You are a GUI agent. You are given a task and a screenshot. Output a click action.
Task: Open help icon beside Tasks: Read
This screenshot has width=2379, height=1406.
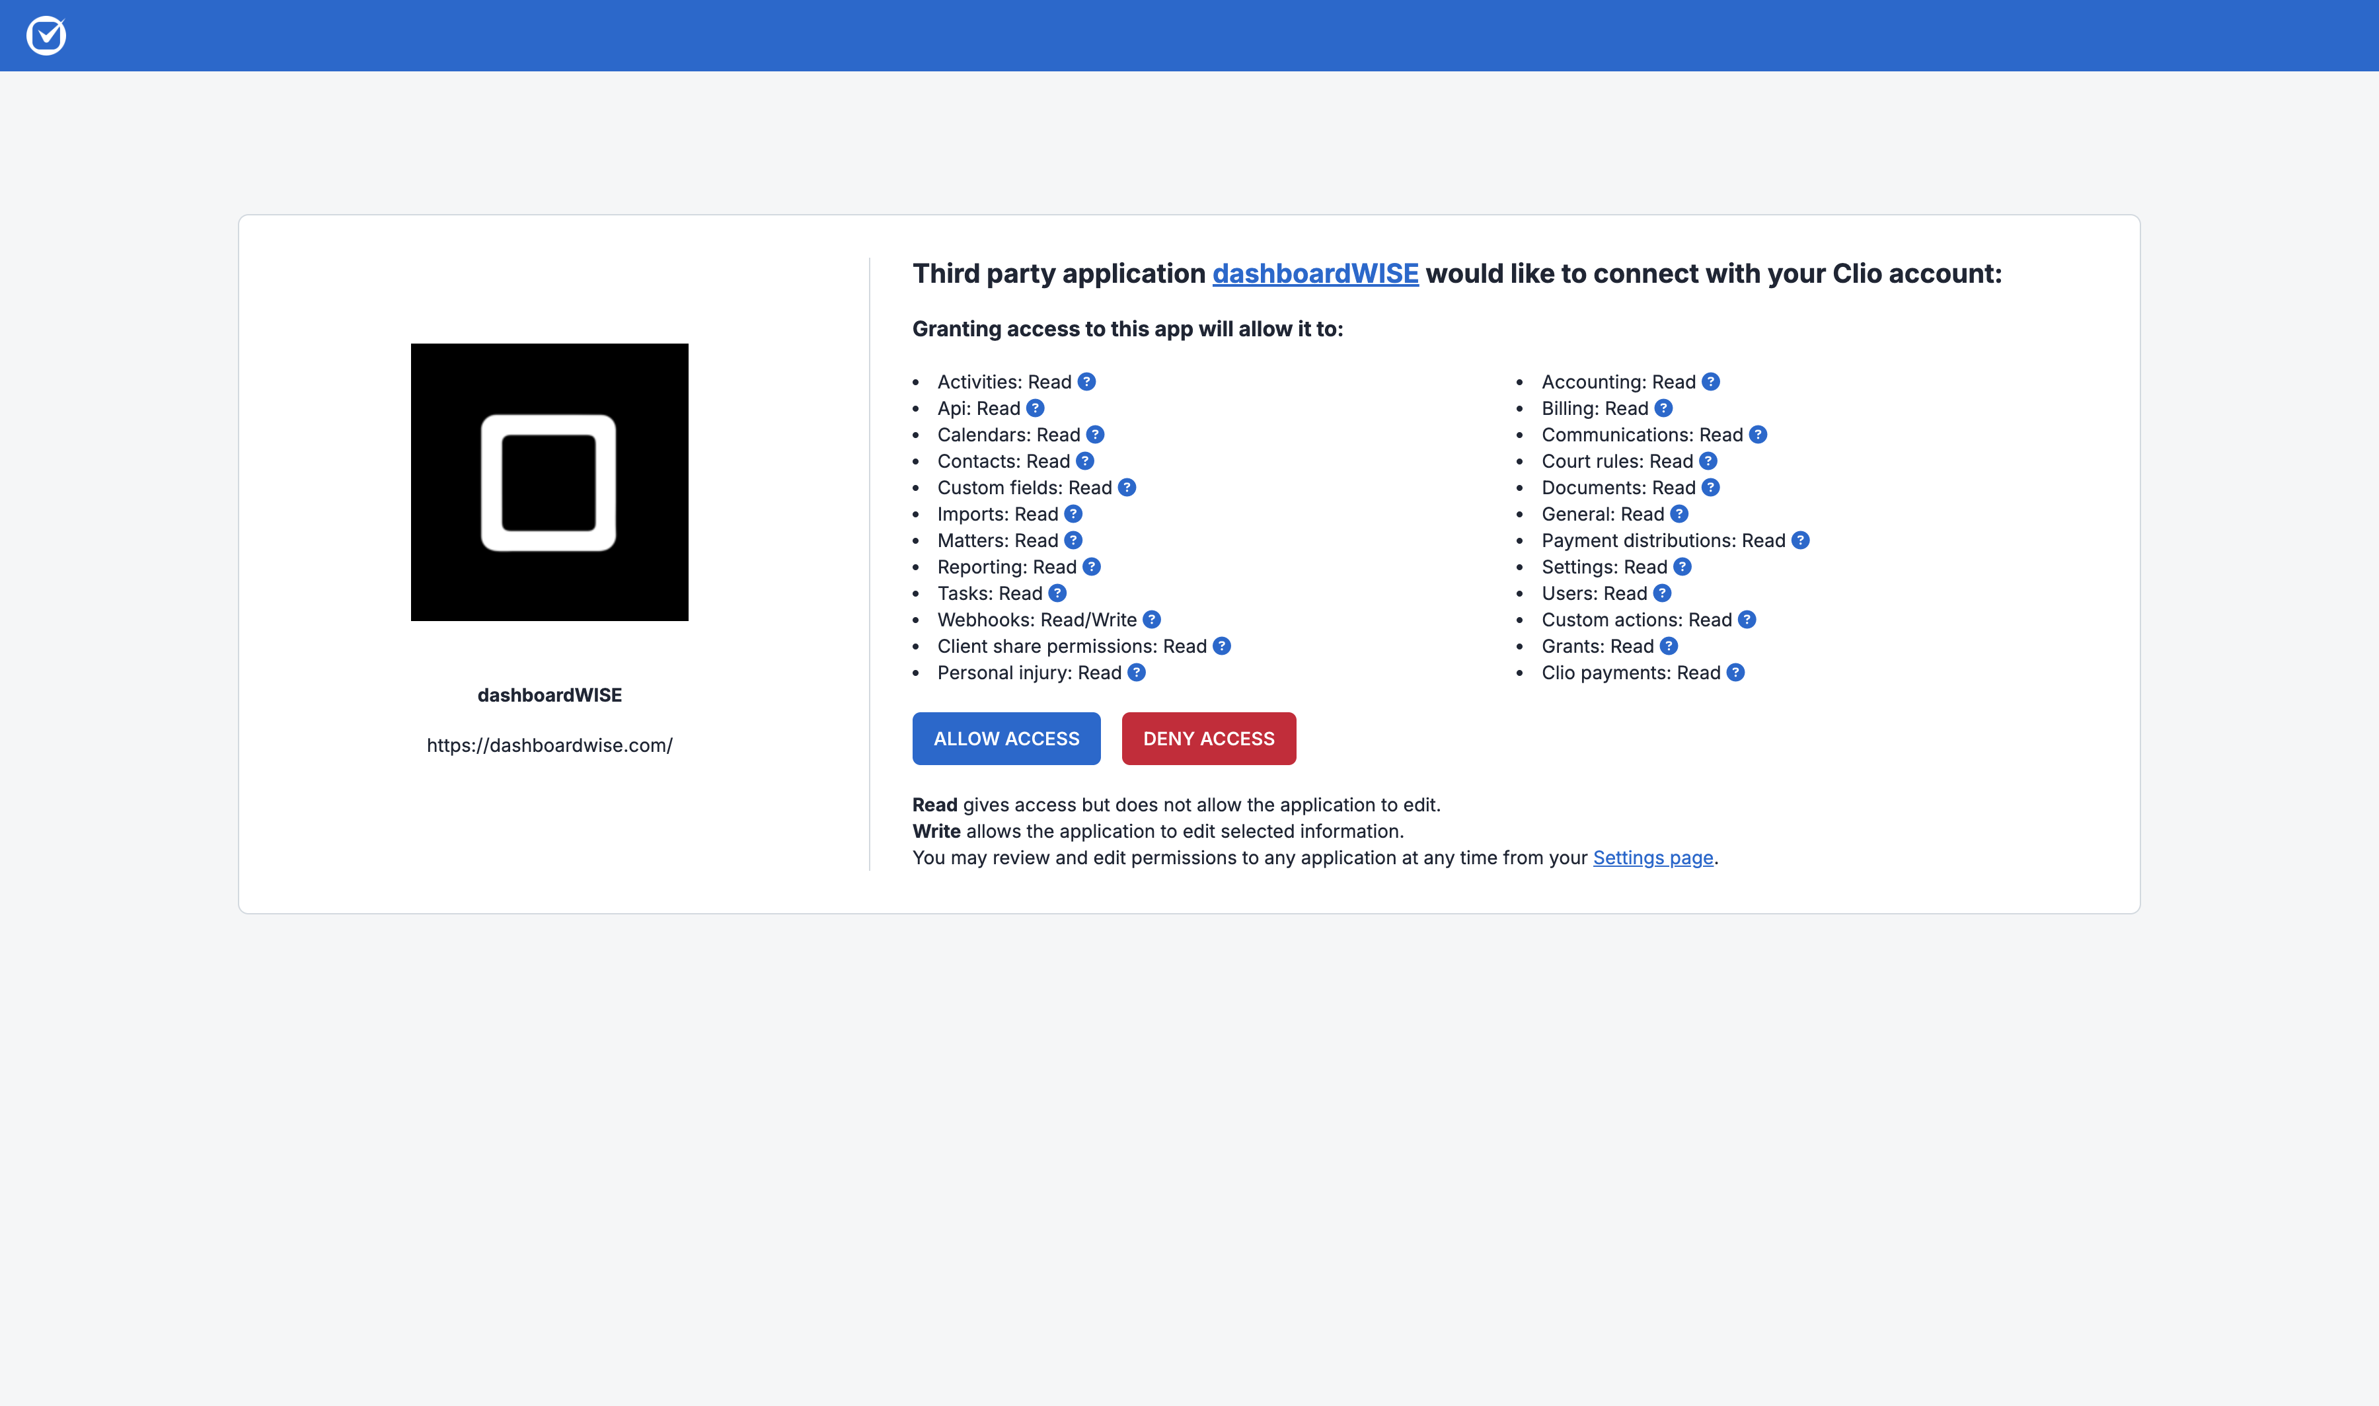[x=1057, y=593]
